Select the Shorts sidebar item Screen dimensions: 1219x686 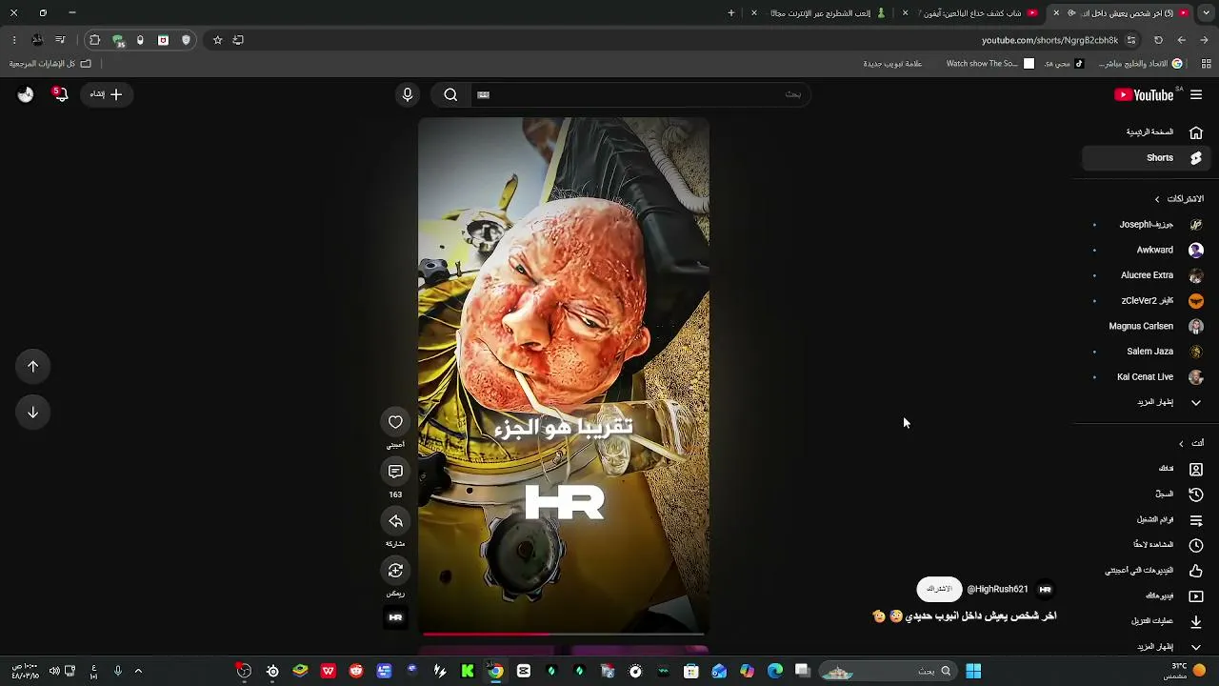coord(1146,158)
